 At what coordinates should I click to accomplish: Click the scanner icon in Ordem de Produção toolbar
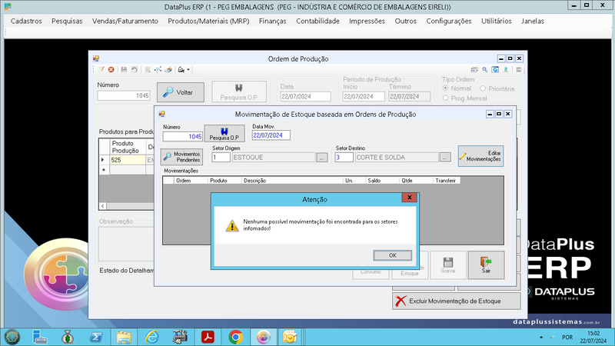(168, 69)
